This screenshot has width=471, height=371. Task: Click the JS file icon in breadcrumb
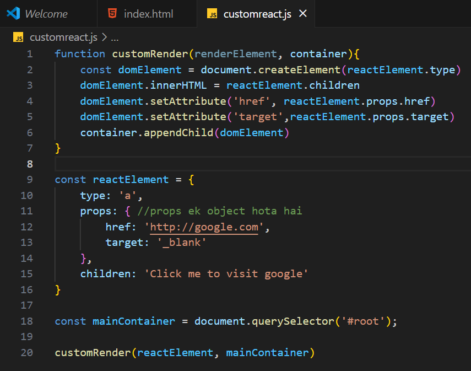pos(19,37)
